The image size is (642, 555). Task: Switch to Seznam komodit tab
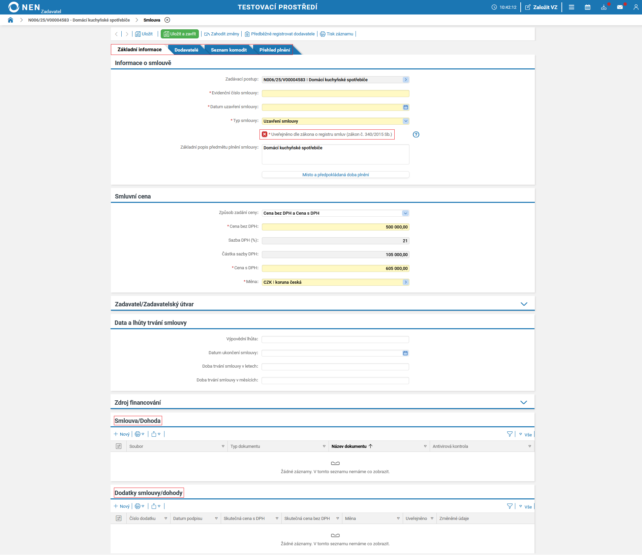(229, 50)
